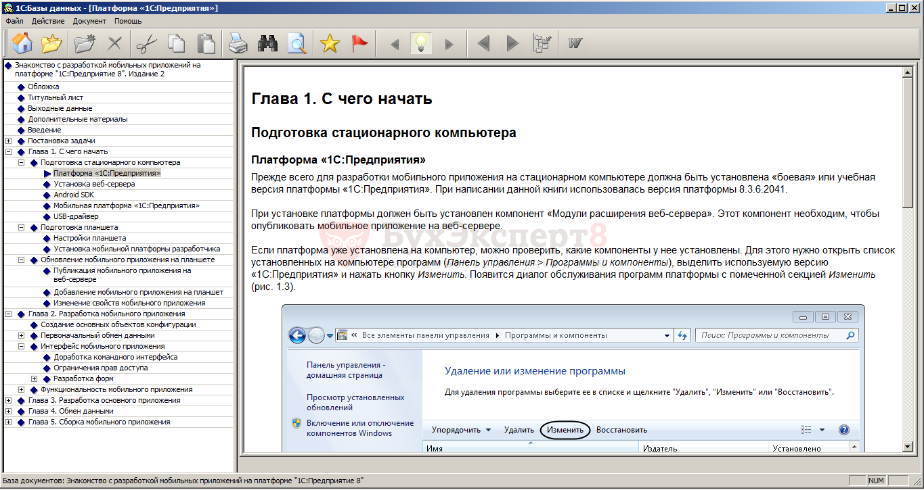Click the W toolbar icon
924x490 pixels.
click(x=575, y=44)
